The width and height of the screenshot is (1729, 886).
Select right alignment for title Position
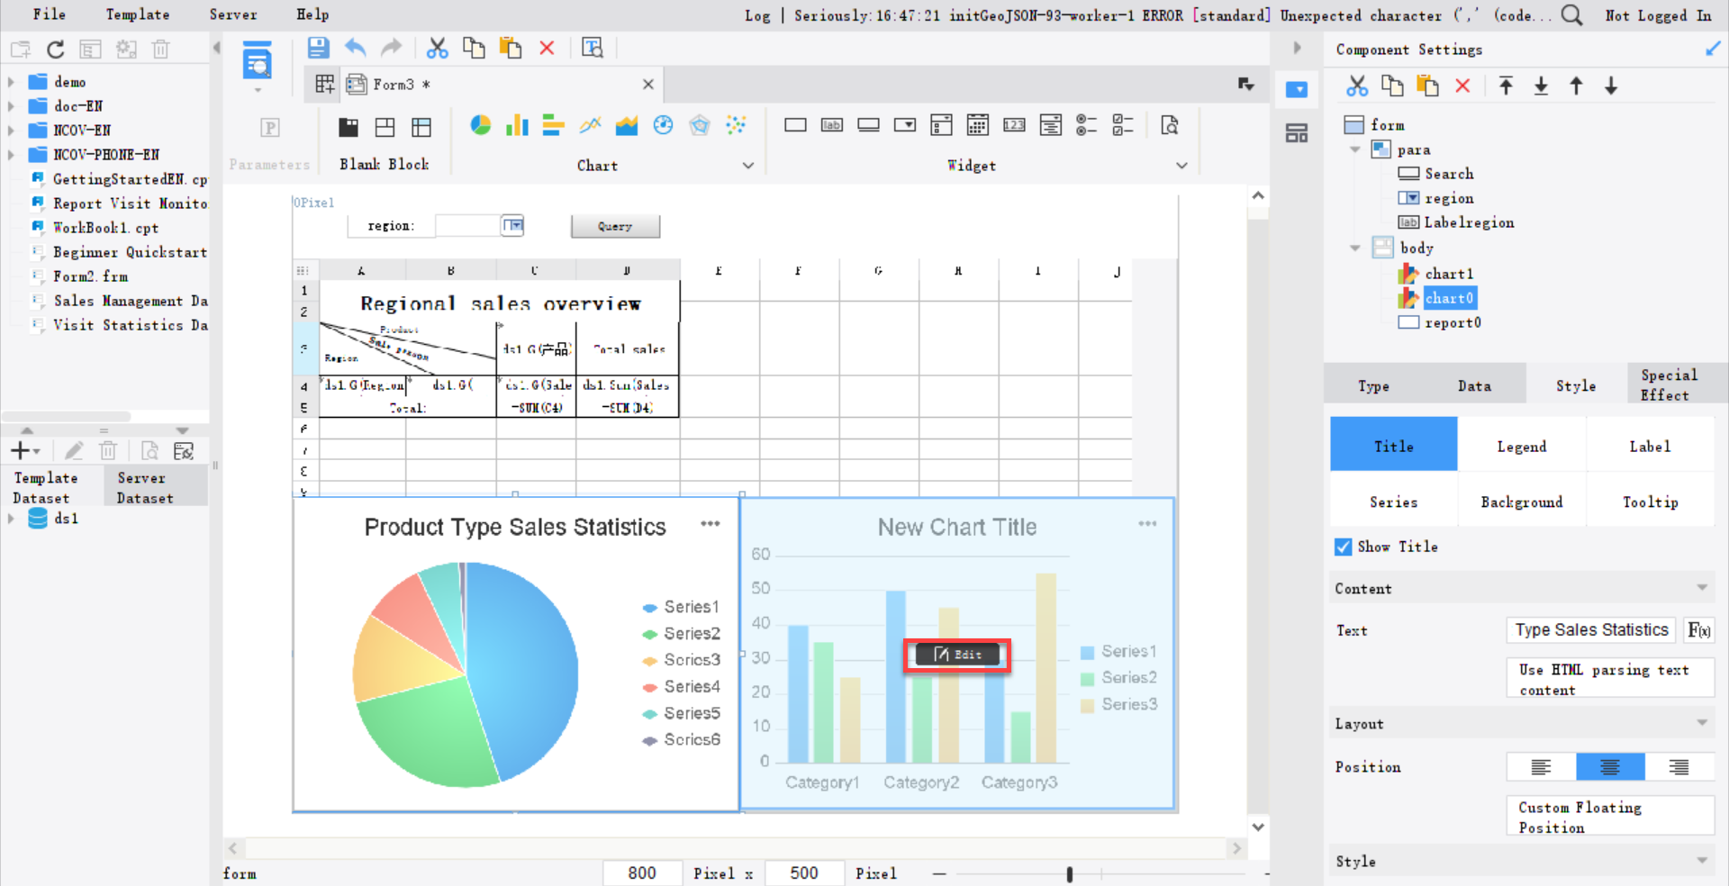click(x=1679, y=766)
